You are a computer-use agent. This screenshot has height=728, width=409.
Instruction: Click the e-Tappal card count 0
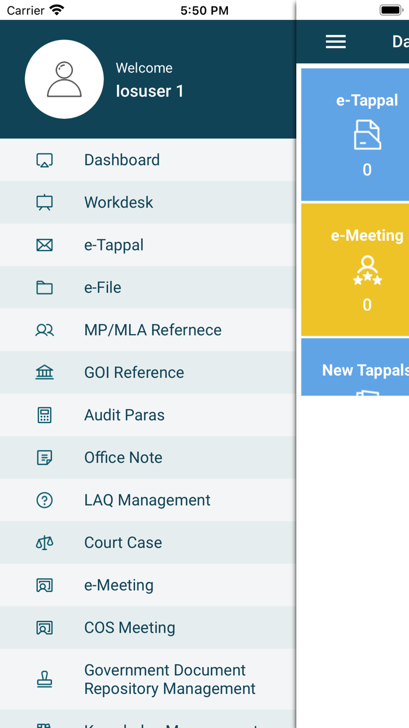coord(367,170)
